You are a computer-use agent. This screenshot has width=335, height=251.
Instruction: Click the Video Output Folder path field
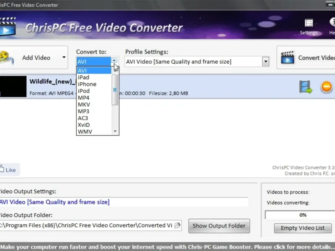[x=90, y=225]
